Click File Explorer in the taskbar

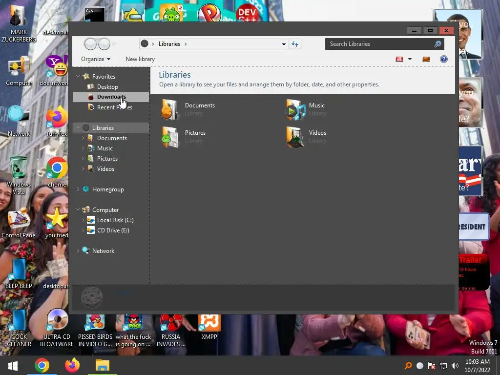coord(103,365)
